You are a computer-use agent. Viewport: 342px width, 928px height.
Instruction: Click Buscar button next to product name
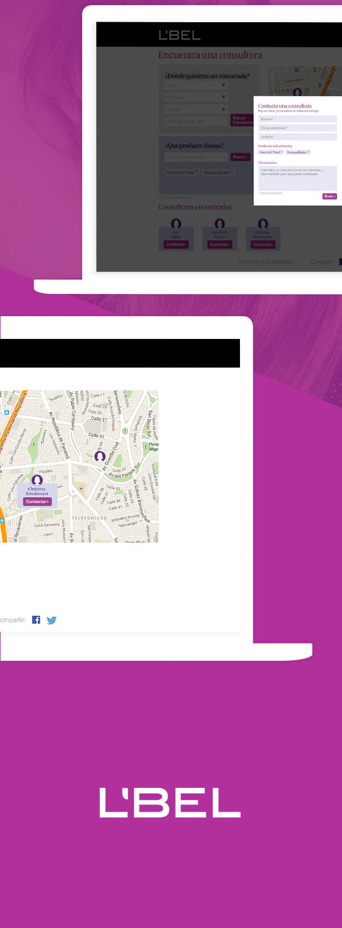tap(240, 157)
